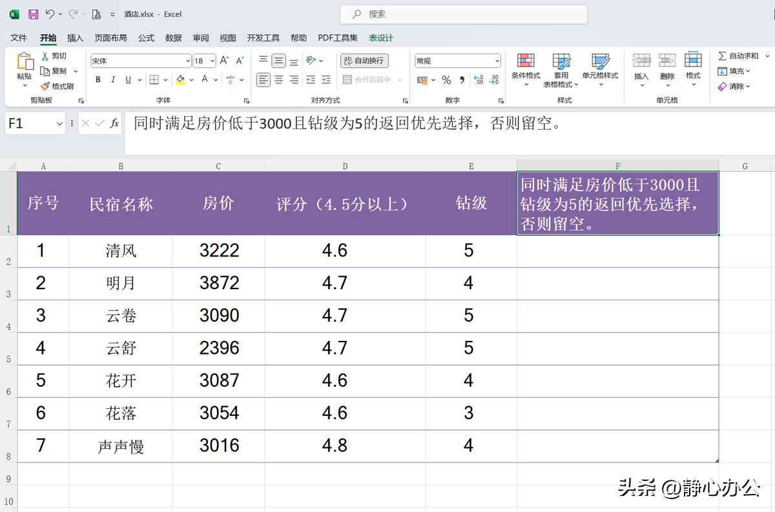Viewport: 775px width, 512px height.
Task: Toggle Wrap Text (自动换行)
Action: tap(364, 61)
